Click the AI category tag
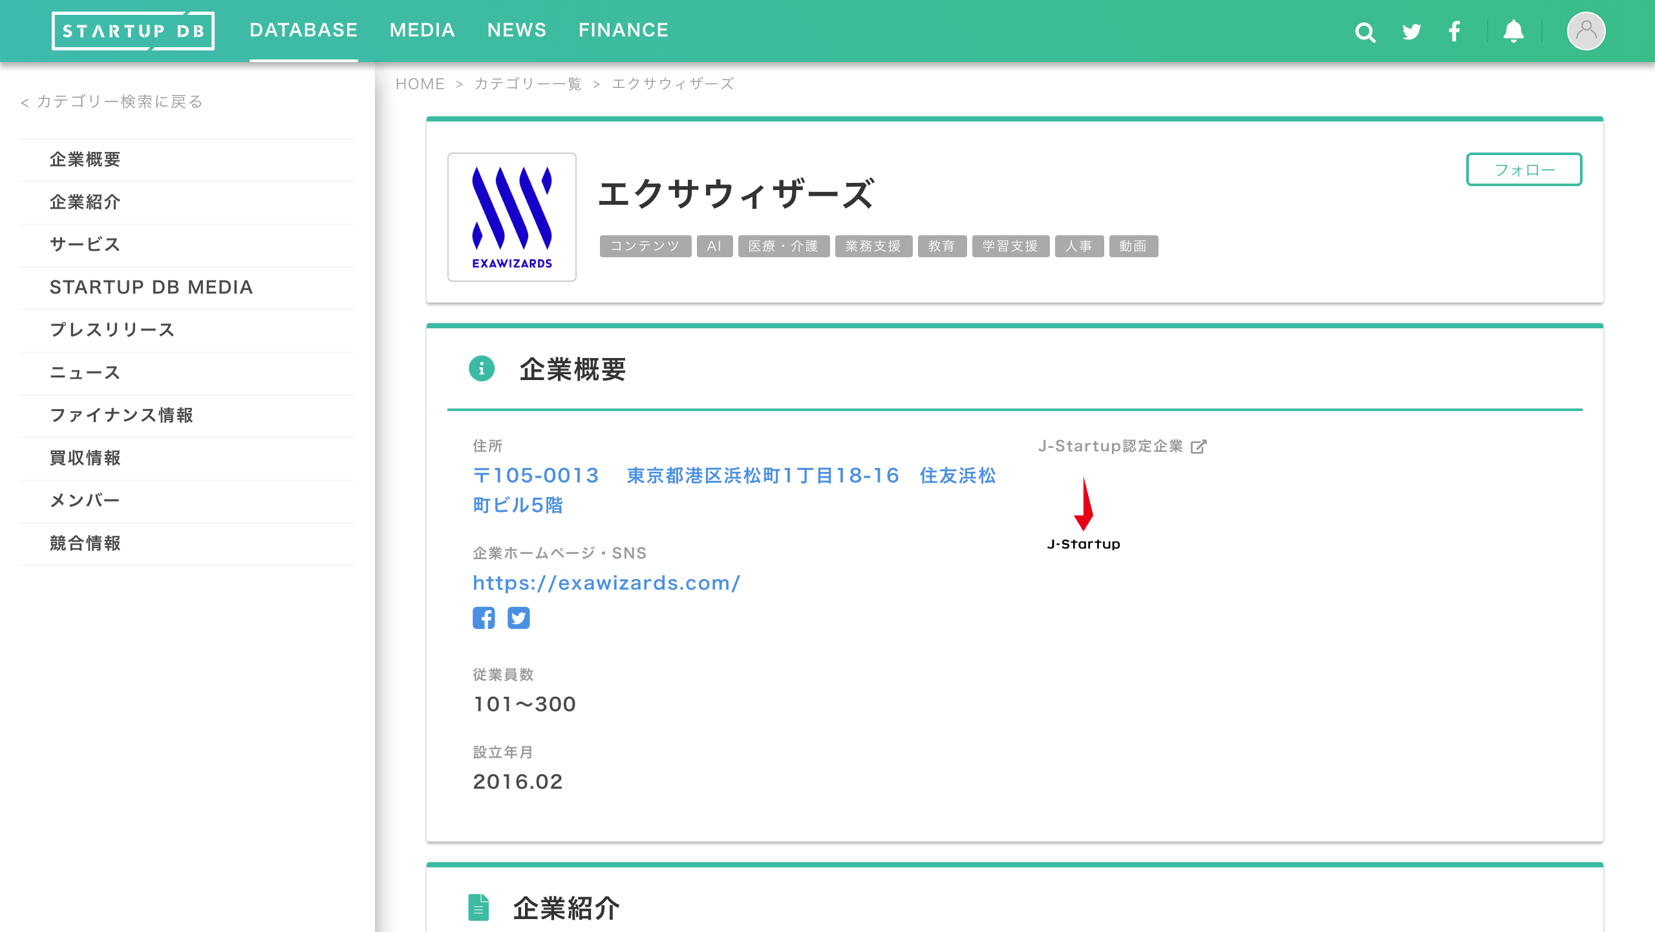The width and height of the screenshot is (1655, 932). [714, 246]
